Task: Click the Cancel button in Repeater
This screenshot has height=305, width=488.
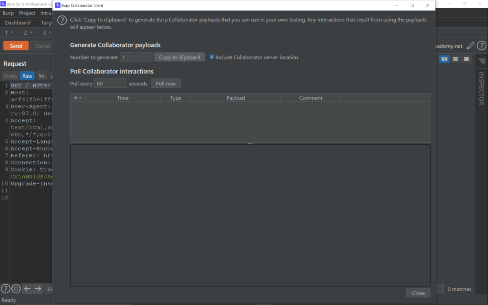Action: click(x=42, y=46)
